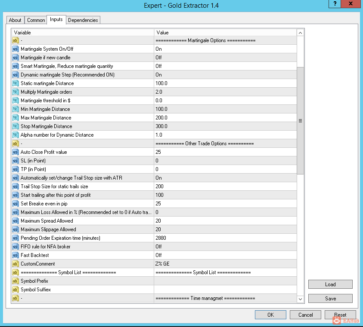Click the scrollbar down arrow
The width and height of the screenshot is (363, 327).
tap(300, 299)
